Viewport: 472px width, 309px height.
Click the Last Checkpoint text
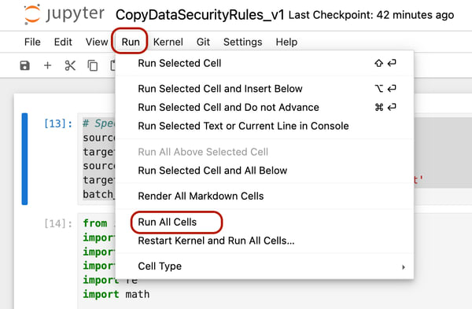[371, 15]
